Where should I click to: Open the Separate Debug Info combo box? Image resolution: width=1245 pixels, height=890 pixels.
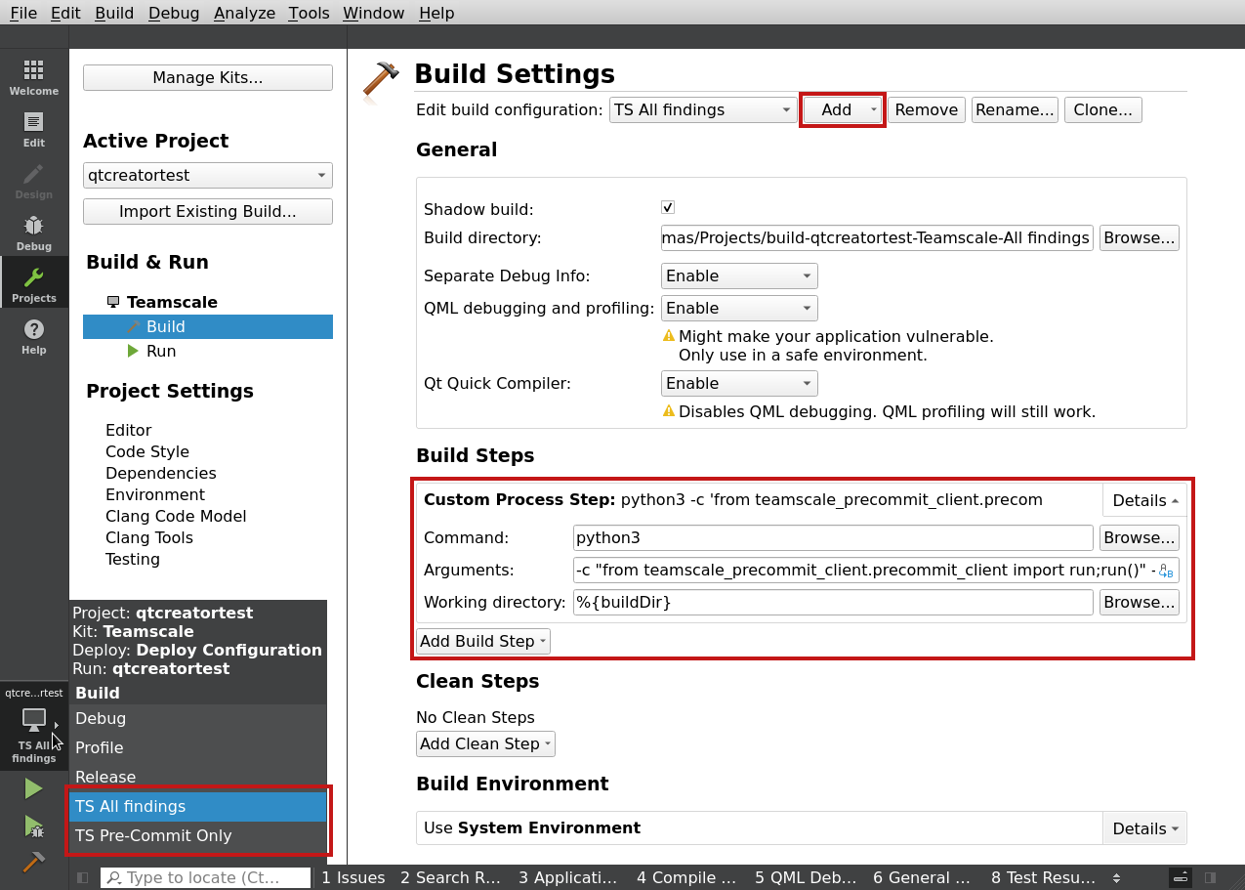click(x=739, y=275)
